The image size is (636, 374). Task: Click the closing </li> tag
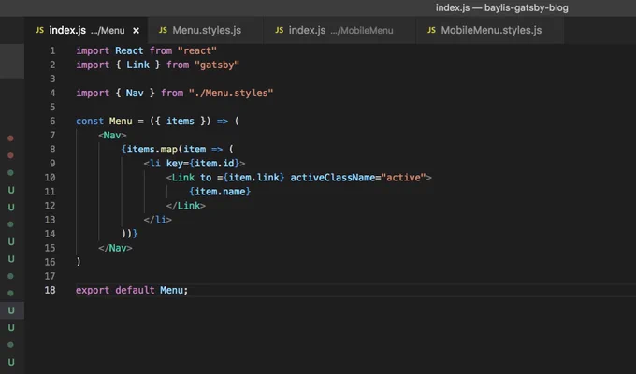tap(158, 220)
